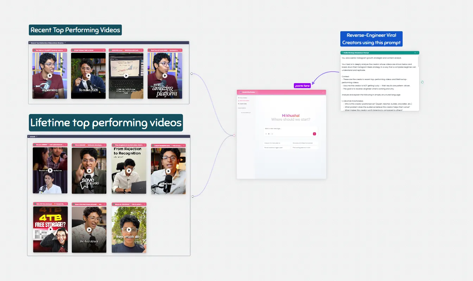Flip the toggle switch in the message composer
Viewport: 473px width, 281px height.
272,134
